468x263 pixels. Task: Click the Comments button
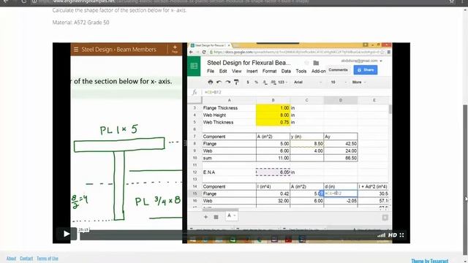pos(338,70)
